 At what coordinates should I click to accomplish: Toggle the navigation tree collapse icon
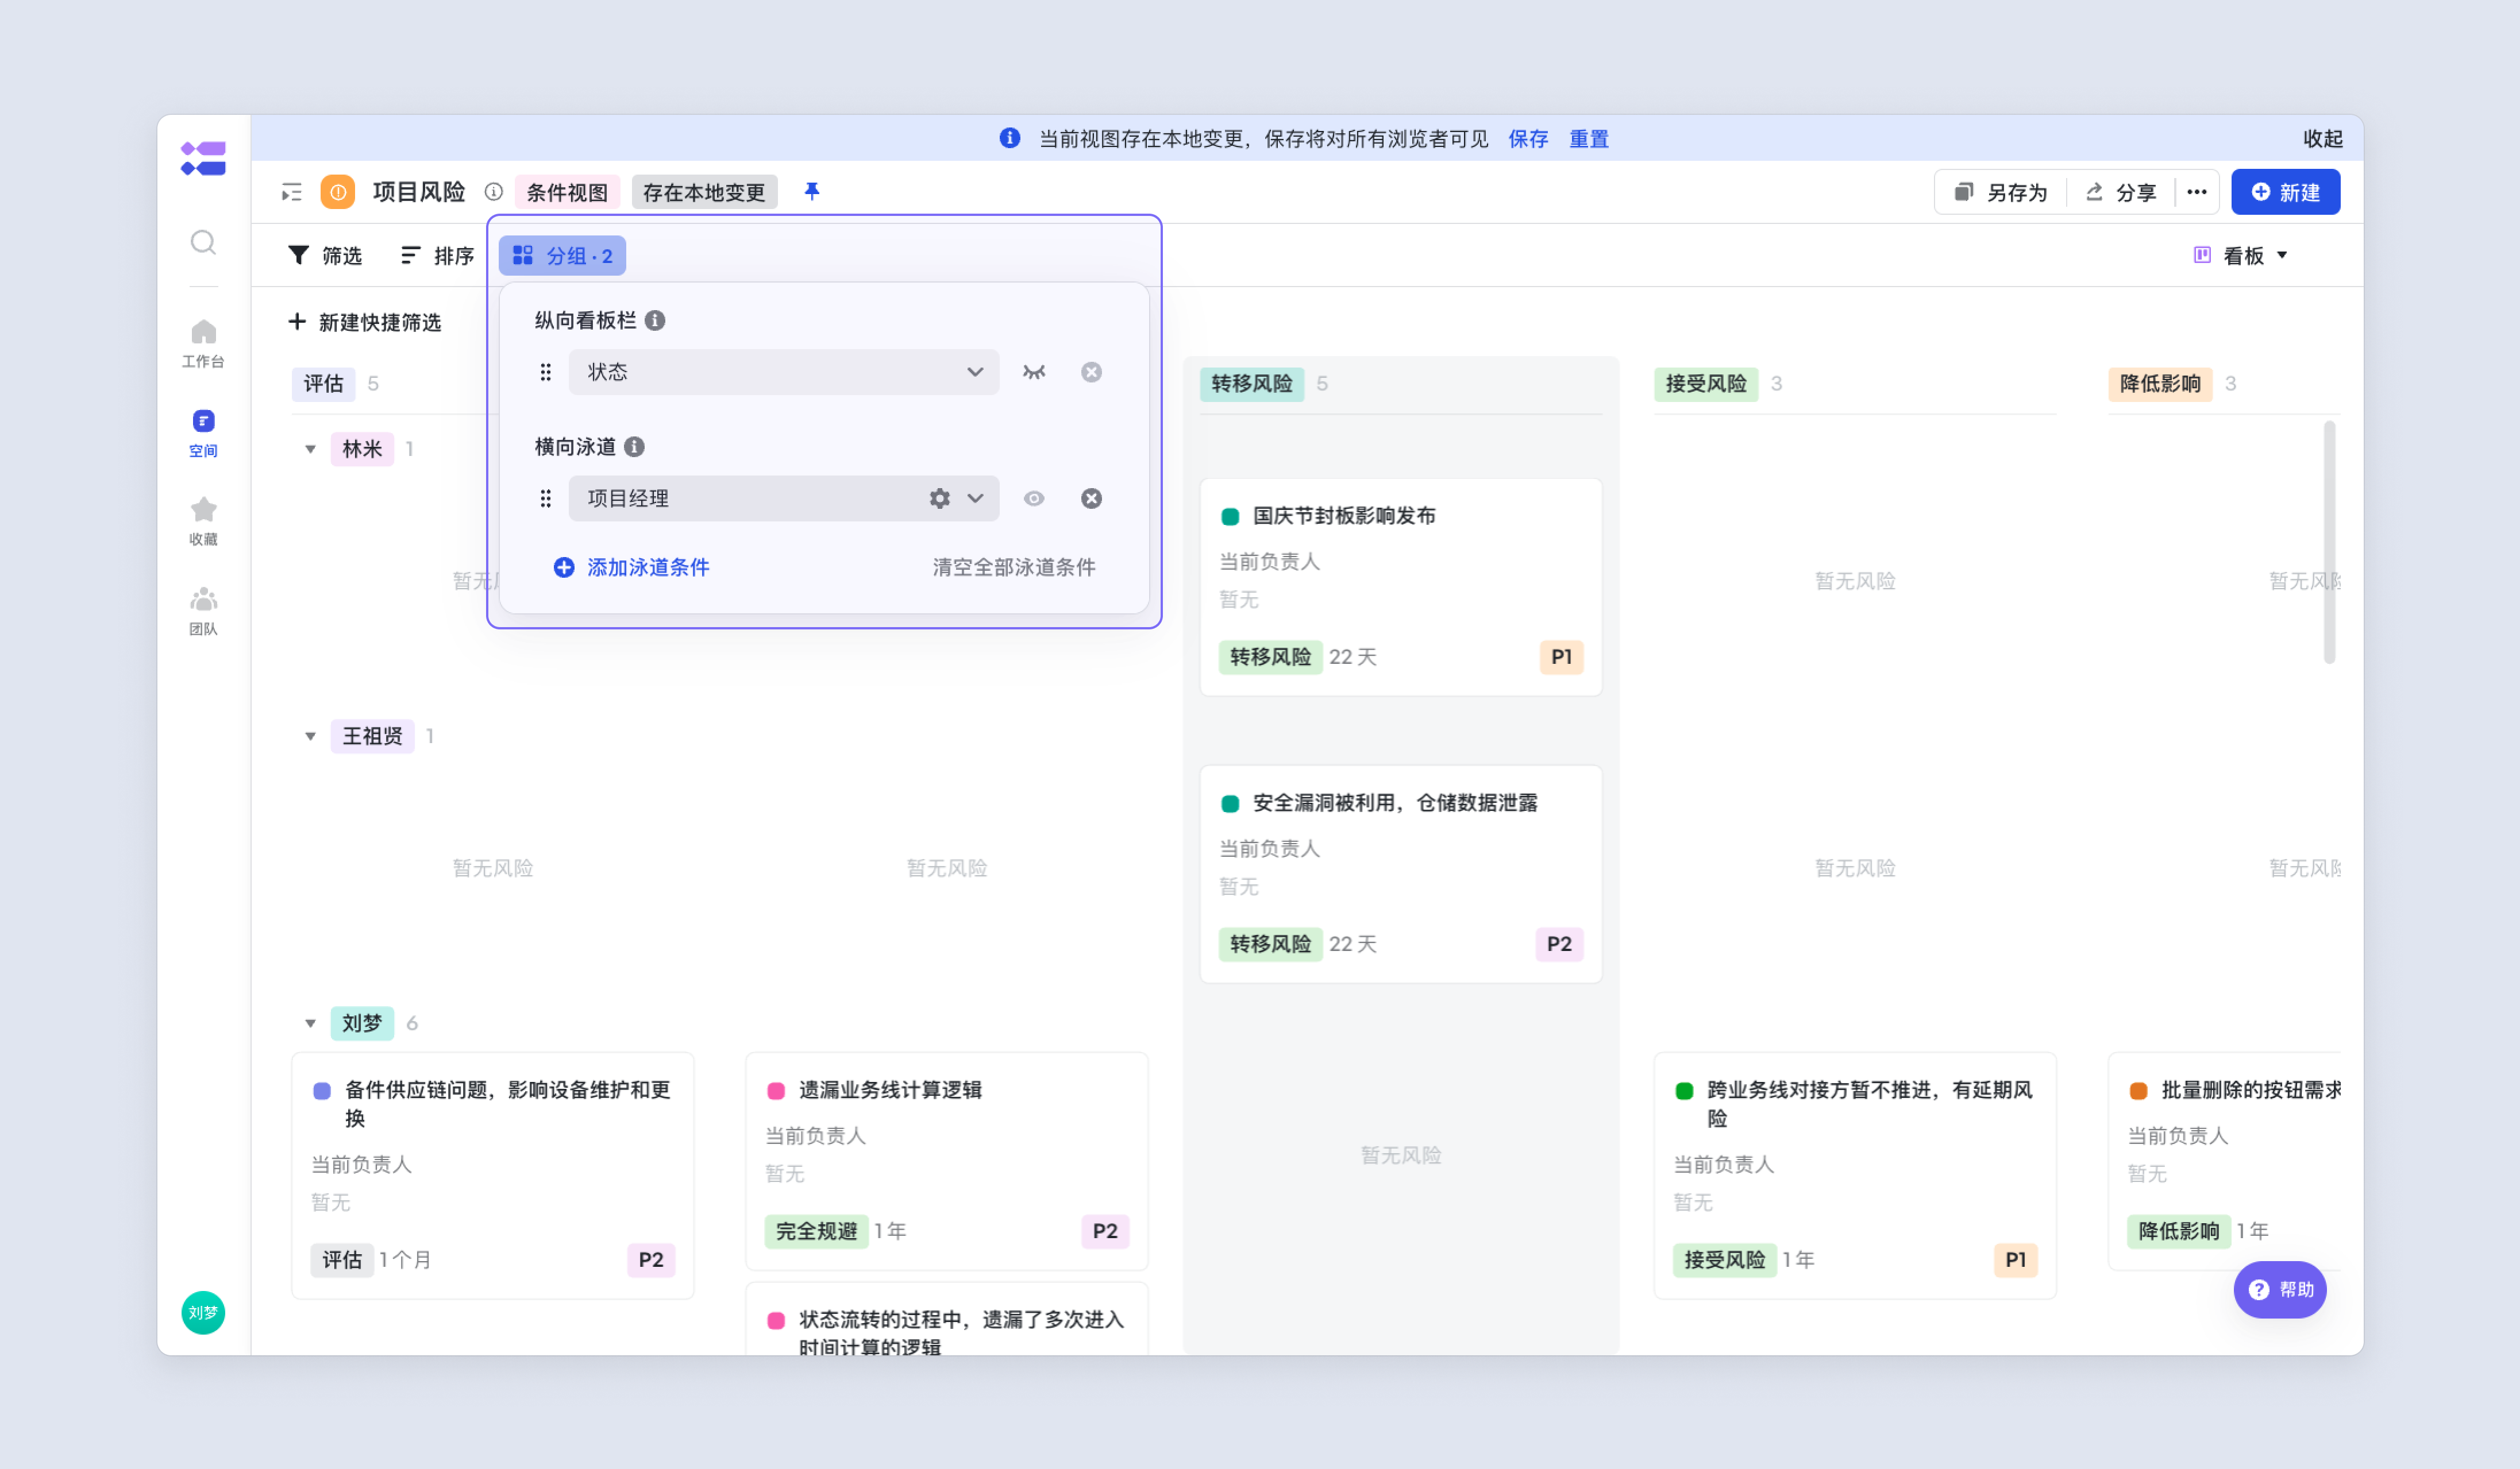292,192
